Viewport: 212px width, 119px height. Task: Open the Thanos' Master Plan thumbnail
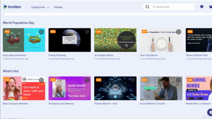click(199, 40)
